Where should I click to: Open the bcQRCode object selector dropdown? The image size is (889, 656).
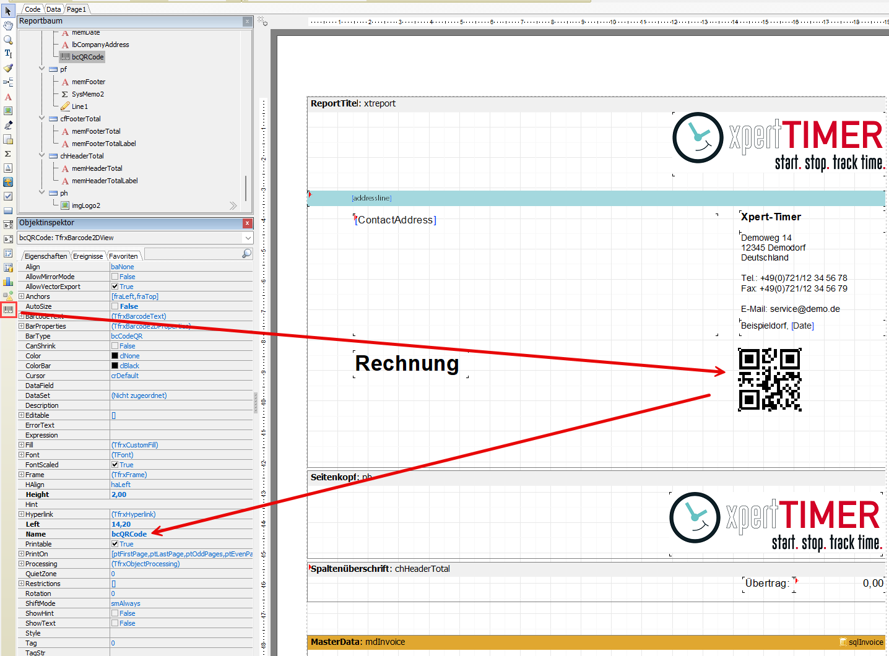(x=248, y=238)
